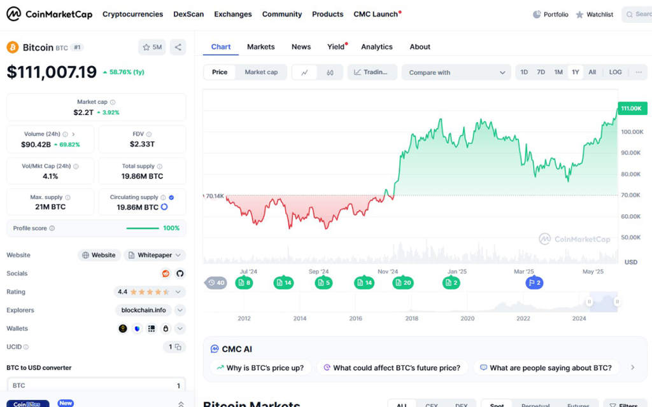
Task: Set chart range to 1Y
Action: (576, 72)
